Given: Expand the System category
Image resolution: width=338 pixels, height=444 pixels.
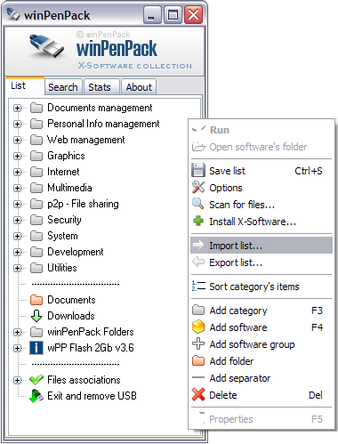Looking at the screenshot, I should [x=18, y=237].
